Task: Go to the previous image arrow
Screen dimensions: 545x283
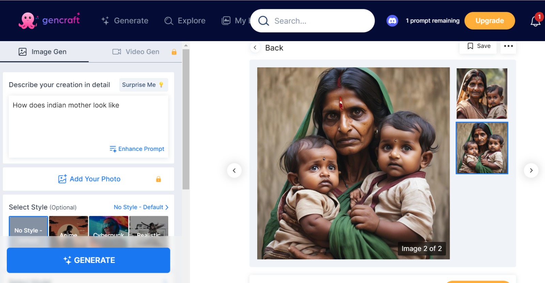Action: (x=234, y=171)
